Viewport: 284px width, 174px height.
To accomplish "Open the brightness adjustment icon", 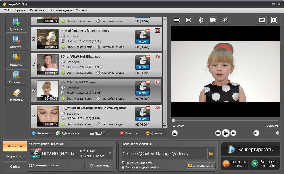I will (201, 20).
